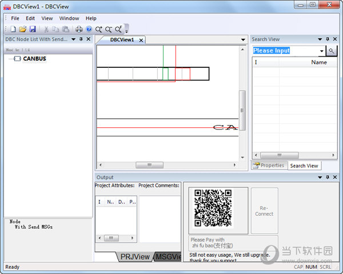
Task: Click the Cut scissors icon
Action: coord(46,29)
